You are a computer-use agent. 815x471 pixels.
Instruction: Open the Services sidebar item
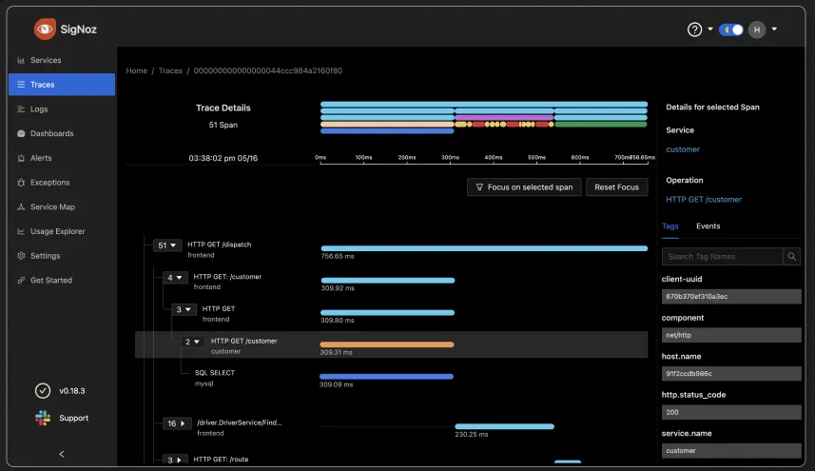pos(61,60)
